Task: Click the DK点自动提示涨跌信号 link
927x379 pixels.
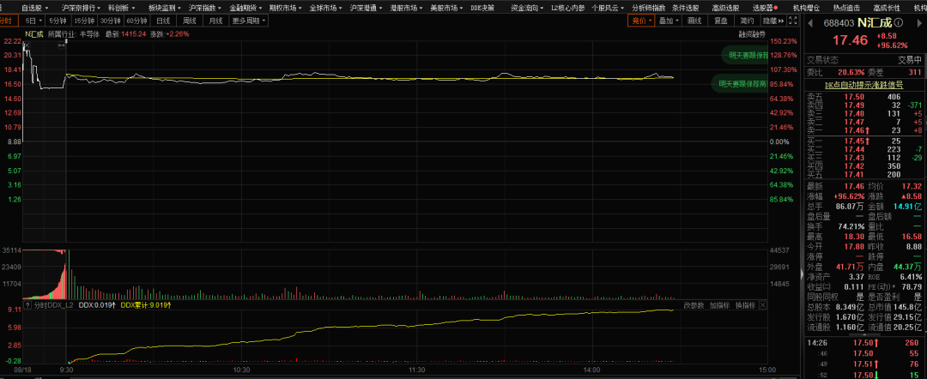Action: click(865, 85)
